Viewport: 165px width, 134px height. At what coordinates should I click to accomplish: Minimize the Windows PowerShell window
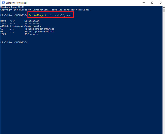point(144,3)
